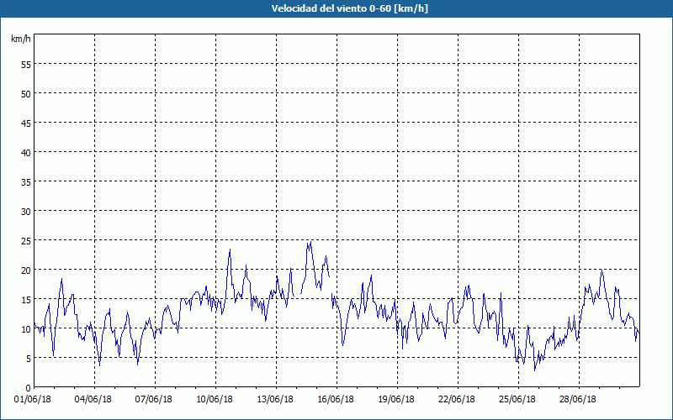Click the y-axis value '0'
The height and width of the screenshot is (420, 673).
[x=29, y=388]
